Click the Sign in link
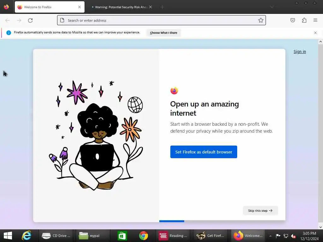 click(300, 52)
